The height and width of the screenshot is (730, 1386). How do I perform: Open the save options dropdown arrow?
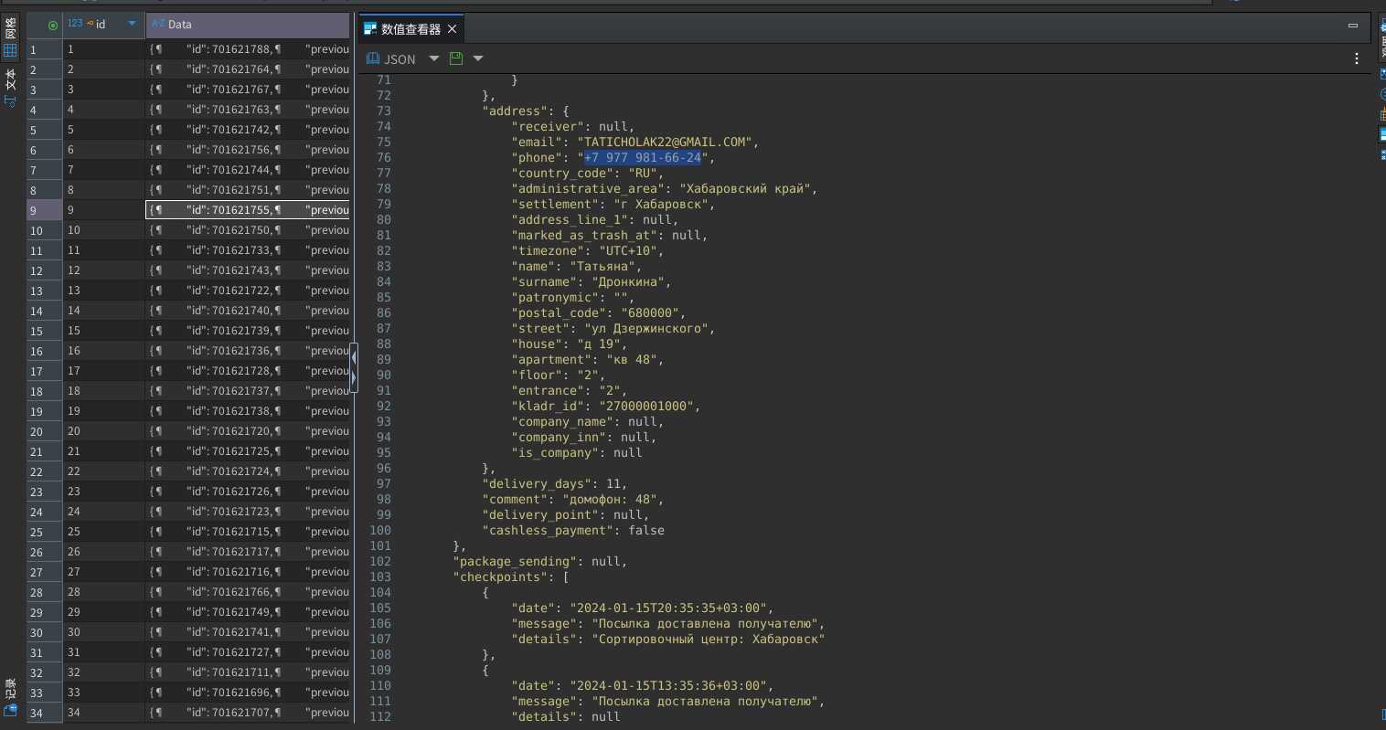[477, 58]
